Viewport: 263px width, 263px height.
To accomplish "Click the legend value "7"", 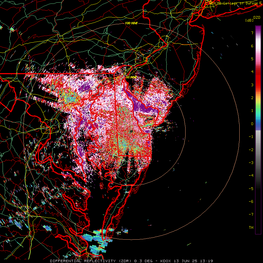I will point(252,33).
